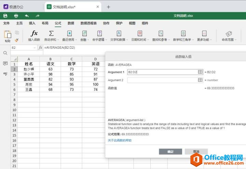Click the 自动求和 sigma icon
This screenshot has width=246, height=169.
pyautogui.click(x=51, y=33)
